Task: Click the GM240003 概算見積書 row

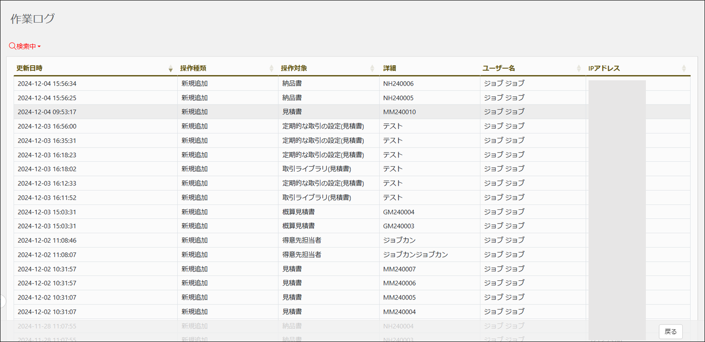Action: pyautogui.click(x=298, y=226)
